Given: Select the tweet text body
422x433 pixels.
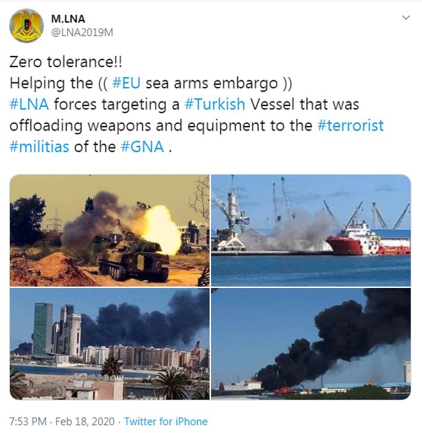Looking at the screenshot, I should (x=196, y=104).
